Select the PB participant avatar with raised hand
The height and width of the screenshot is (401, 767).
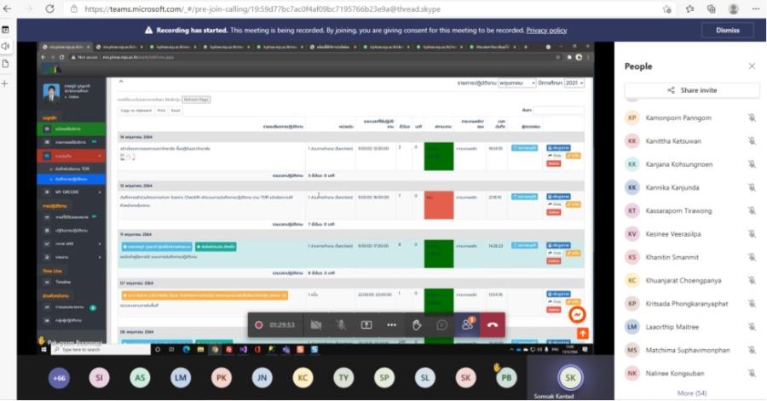click(x=506, y=378)
